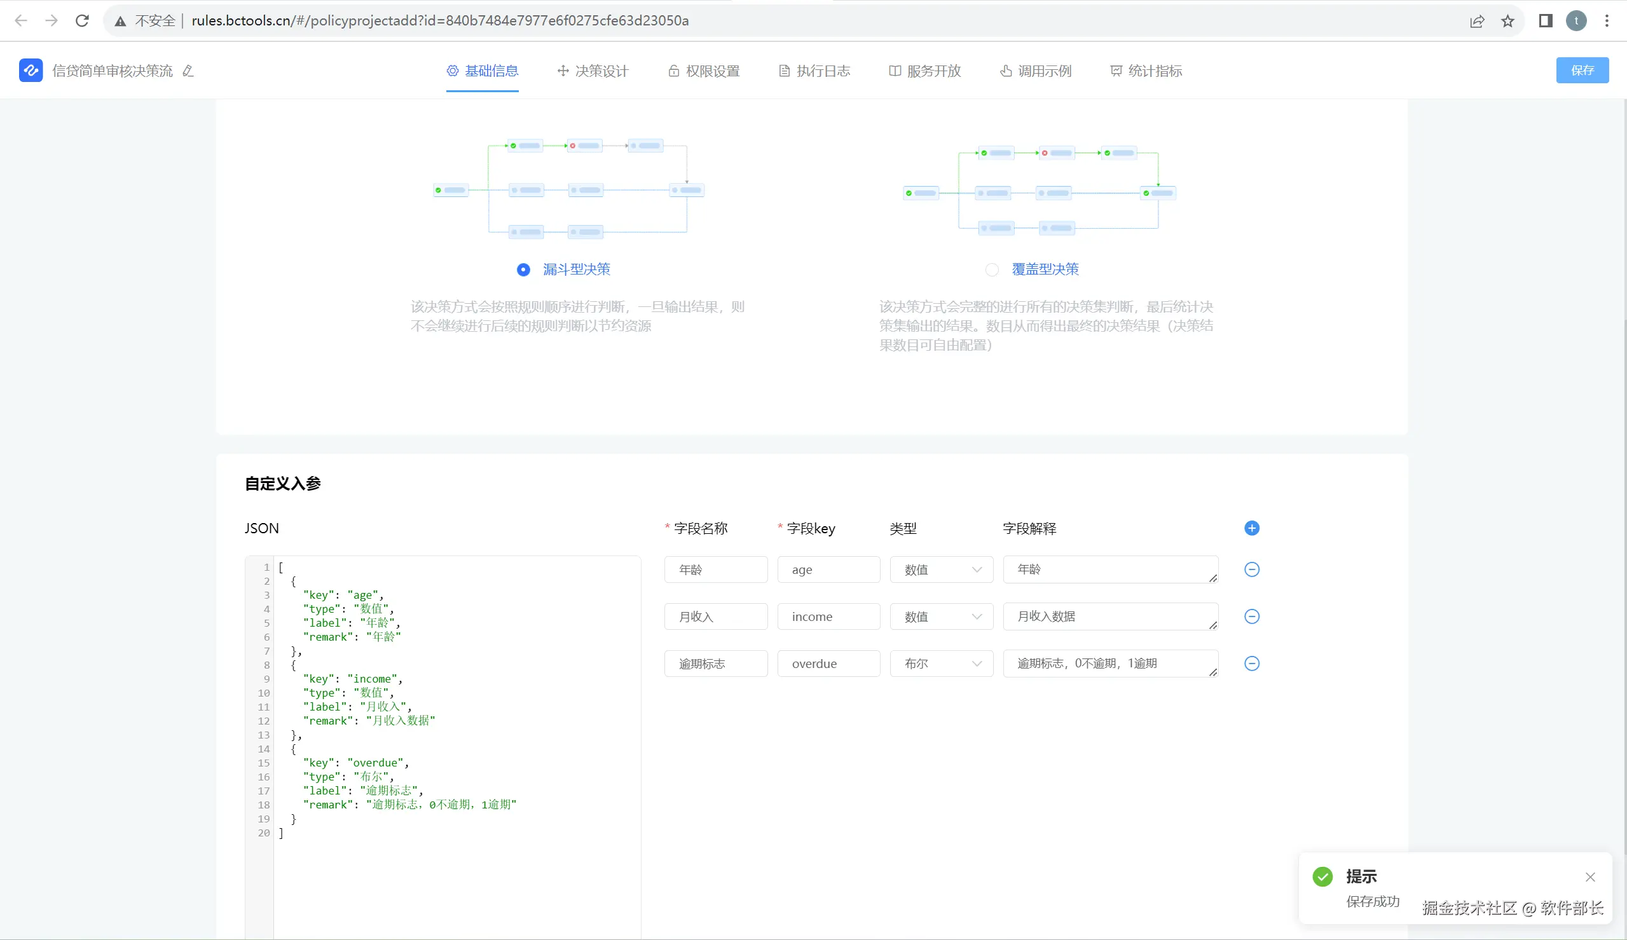Remove the 年龄 row with minus icon
The image size is (1627, 940).
[1251, 569]
